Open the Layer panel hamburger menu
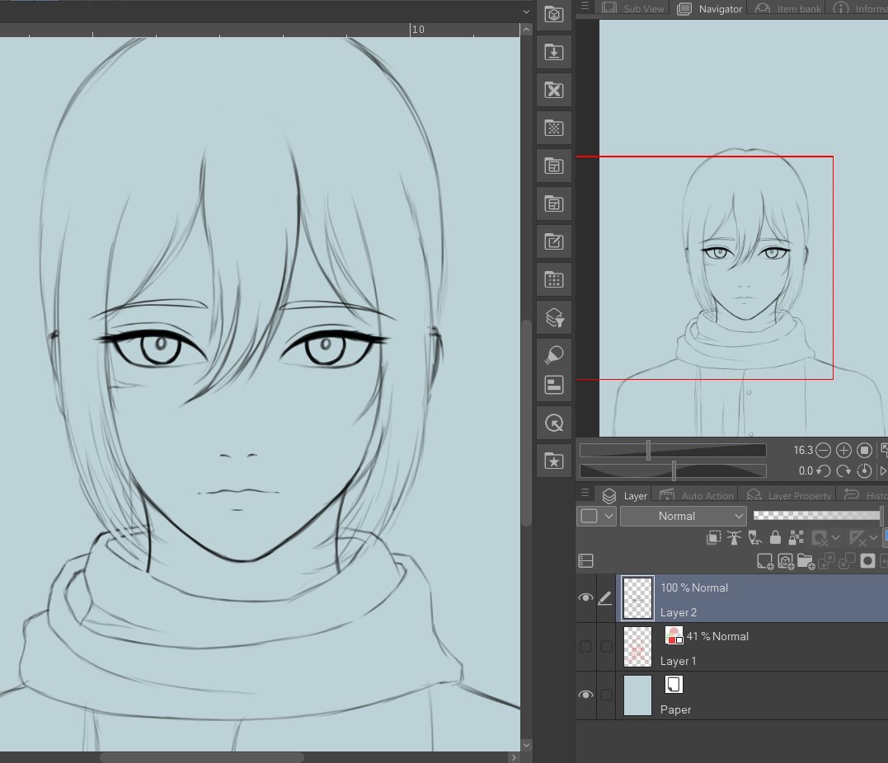888x763 pixels. coord(585,493)
